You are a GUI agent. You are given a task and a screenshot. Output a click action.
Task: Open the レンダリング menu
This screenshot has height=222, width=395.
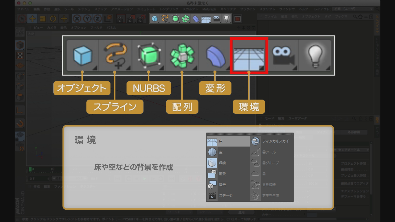tap(170, 10)
